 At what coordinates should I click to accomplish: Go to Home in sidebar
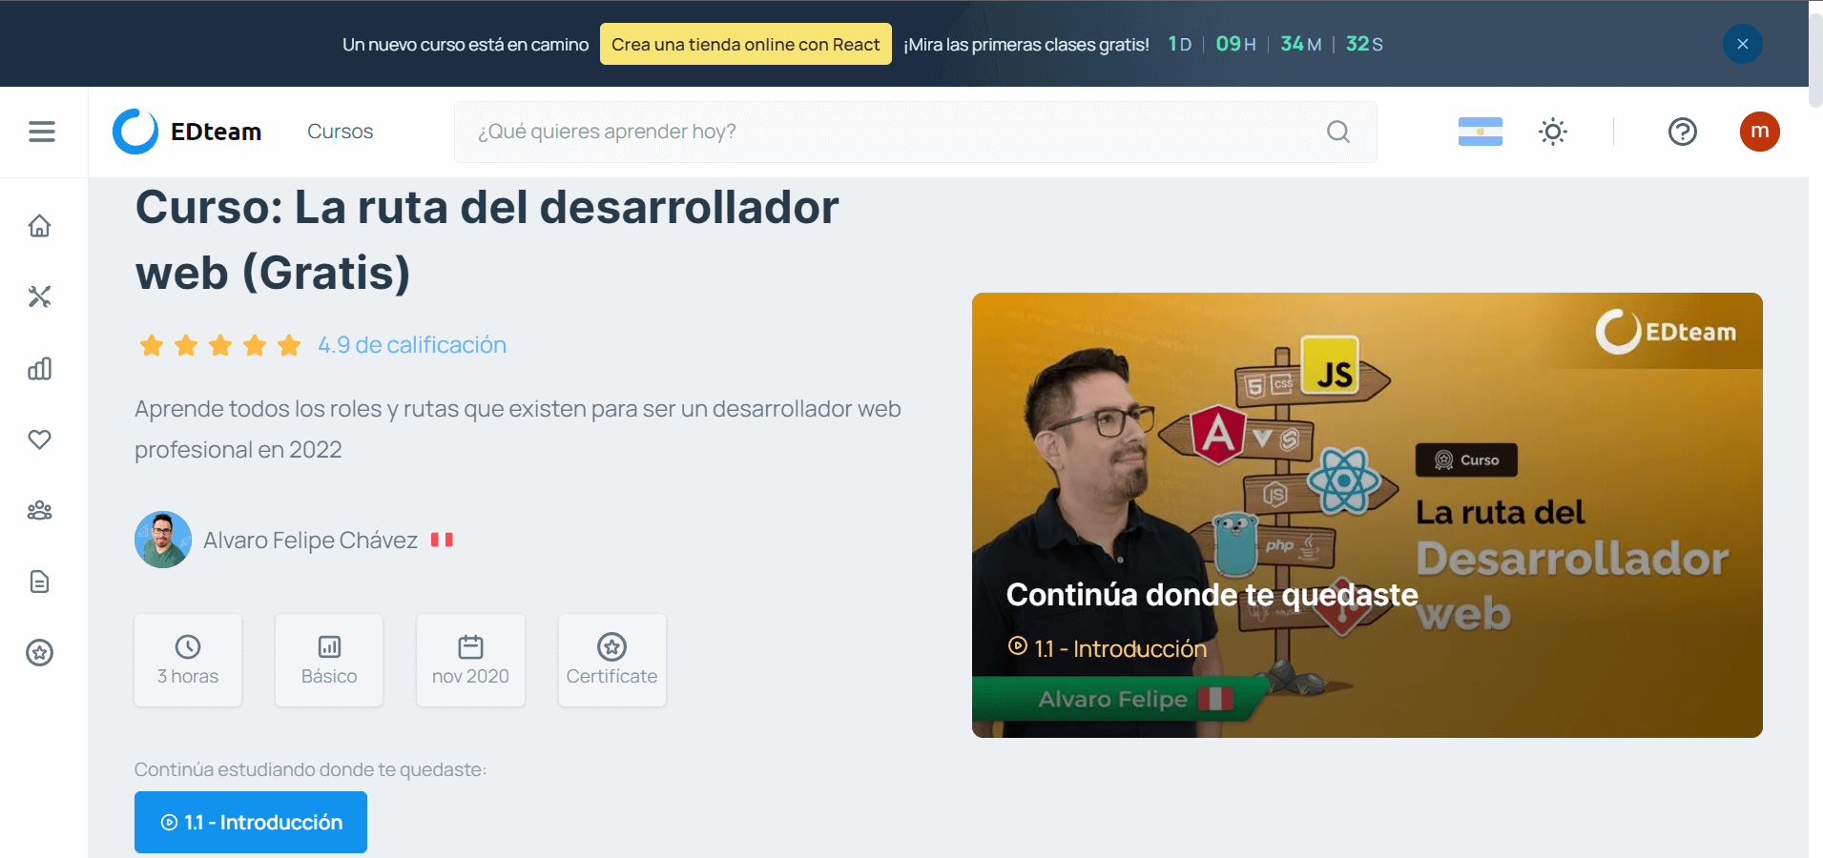(x=39, y=226)
